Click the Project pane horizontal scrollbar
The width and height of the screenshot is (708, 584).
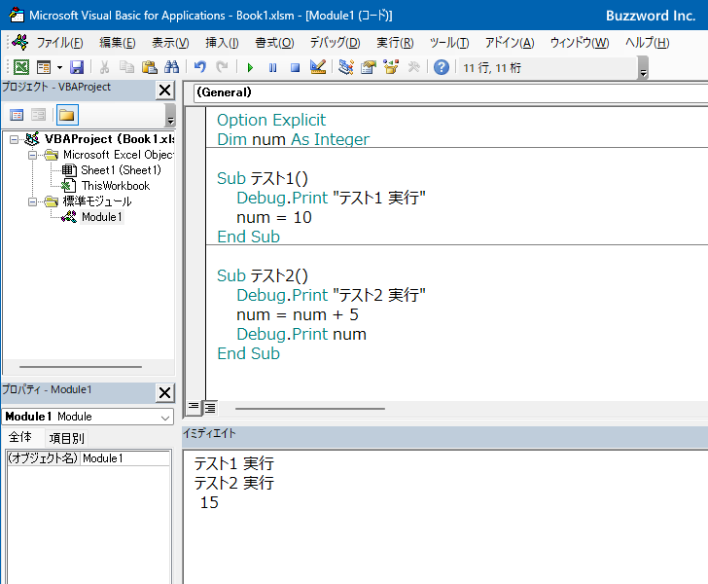[x=81, y=367]
